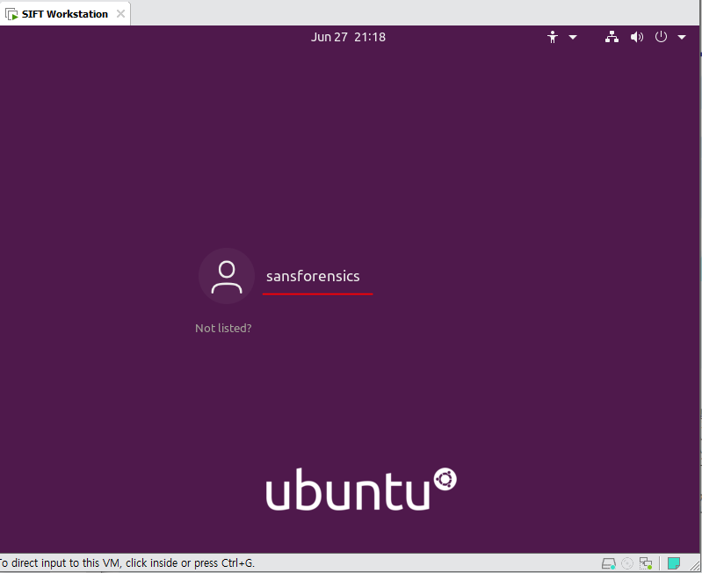702x573 pixels.
Task: Click the VM running icon on the tab
Action: point(11,14)
